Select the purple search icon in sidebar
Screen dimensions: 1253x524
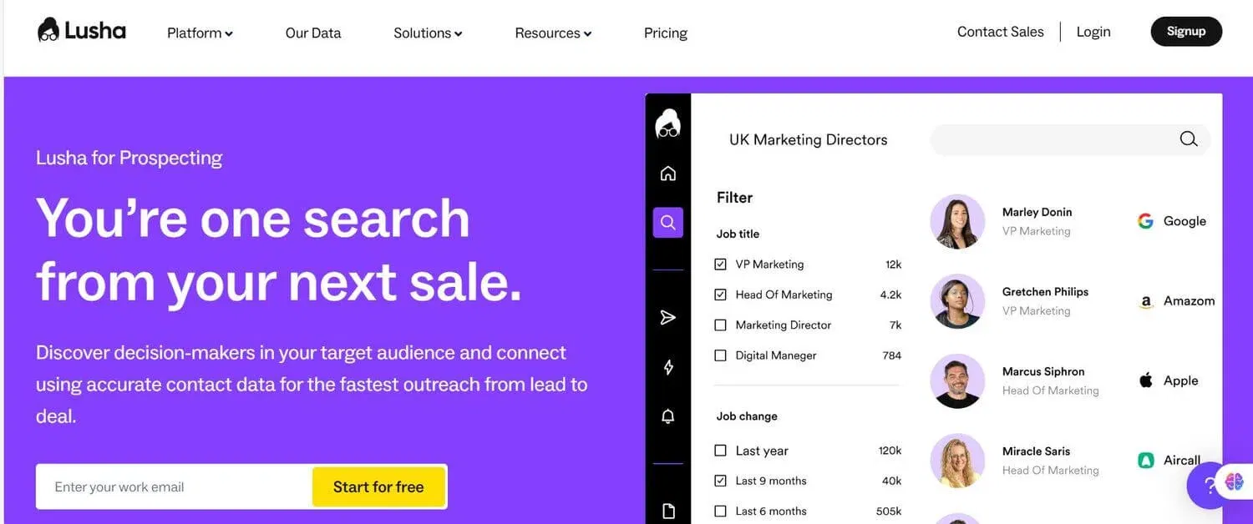point(668,223)
